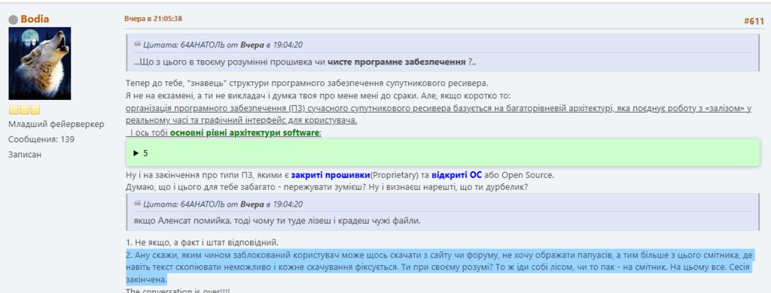Open first quote header dated 19:04:20
This screenshot has width=771, height=293.
[223, 44]
